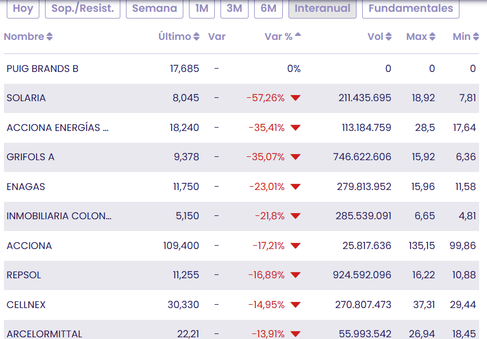Select the 6M period tab
The width and height of the screenshot is (487, 339).
268,8
